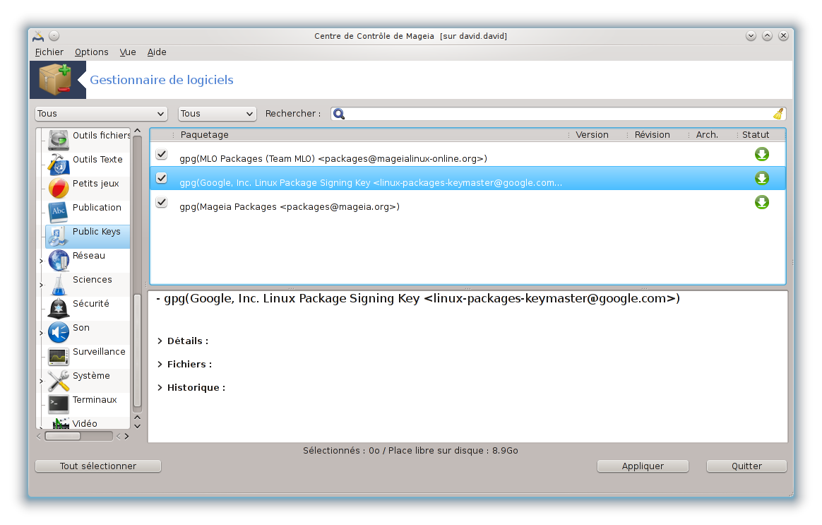Expand the Historique section
822x525 pixels.
[x=160, y=388]
